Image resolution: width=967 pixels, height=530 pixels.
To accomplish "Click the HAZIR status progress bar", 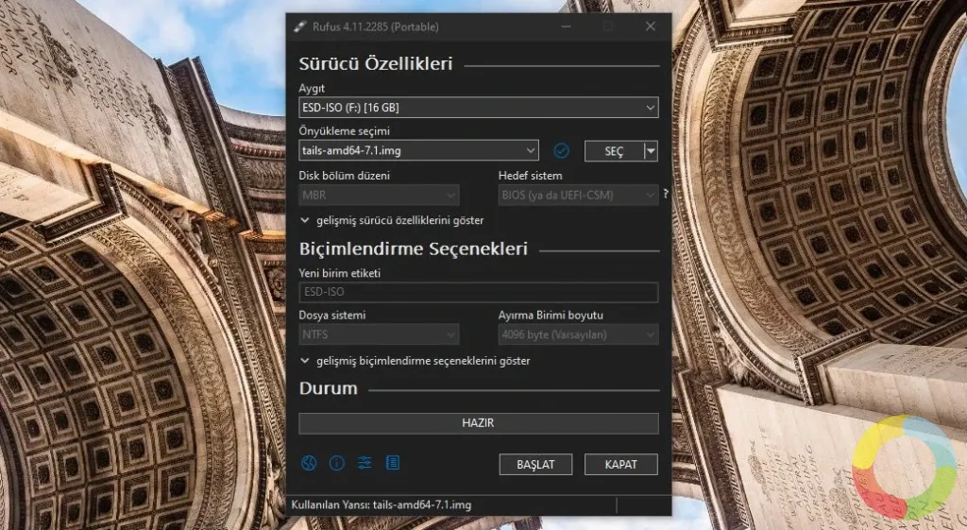I will pos(479,423).
